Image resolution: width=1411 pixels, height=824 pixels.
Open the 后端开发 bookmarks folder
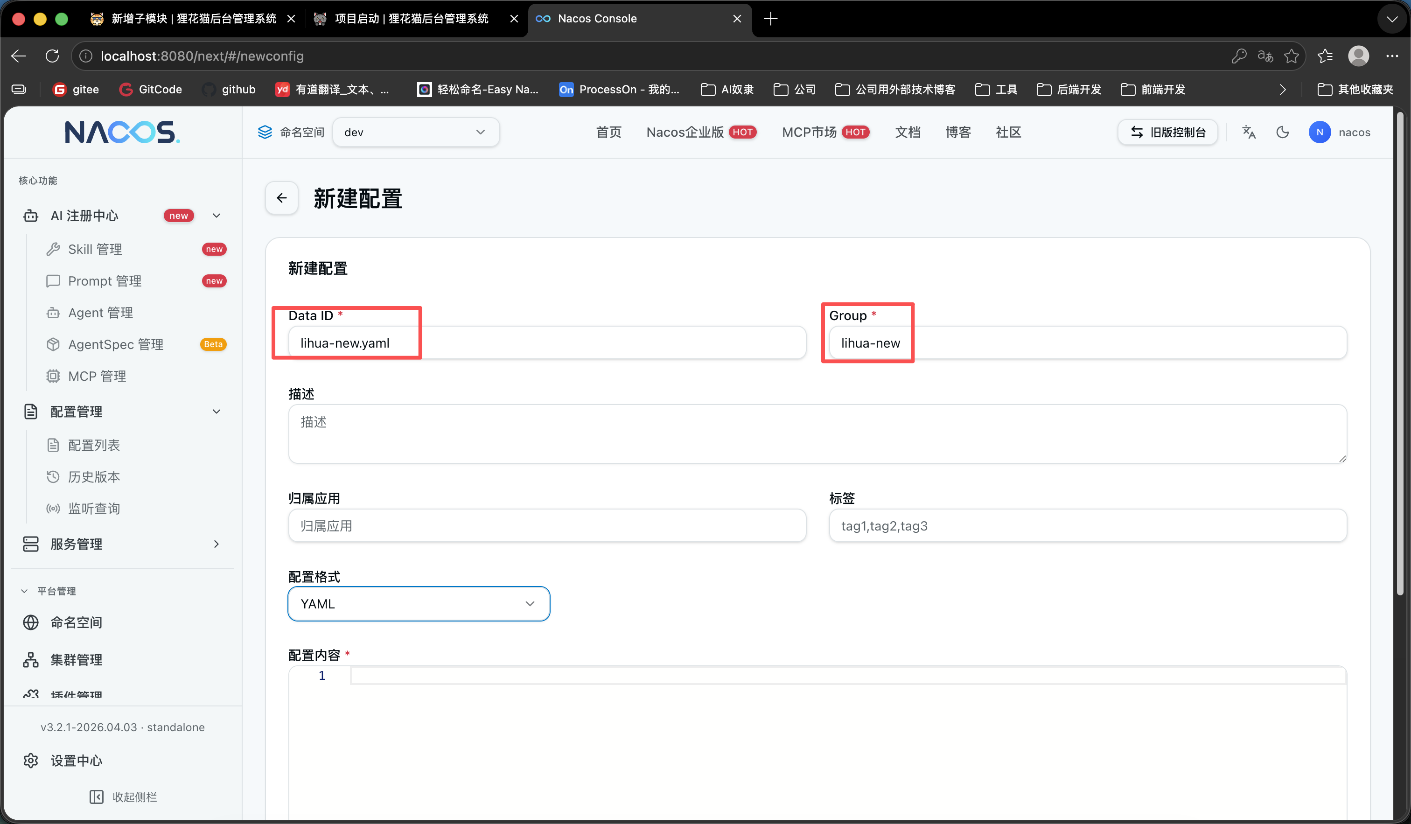coord(1069,90)
